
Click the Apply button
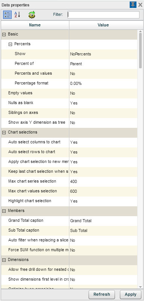pos(130,294)
